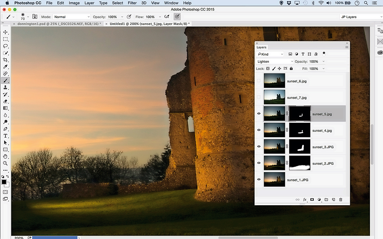Select the Move tool

5,32
